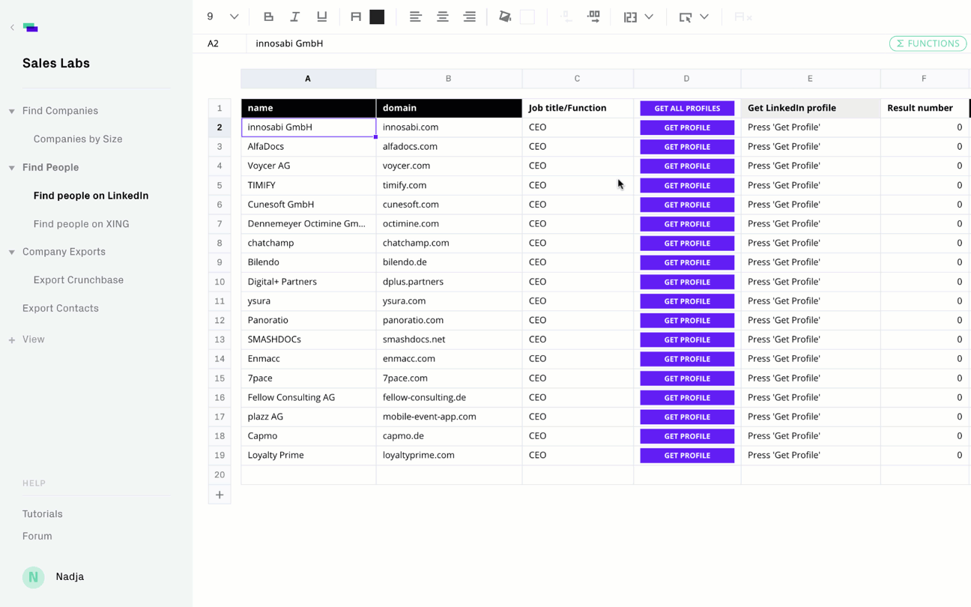Select the 'Get LinkedIn profile' header cell
This screenshot has height=607, width=971.
click(x=811, y=108)
